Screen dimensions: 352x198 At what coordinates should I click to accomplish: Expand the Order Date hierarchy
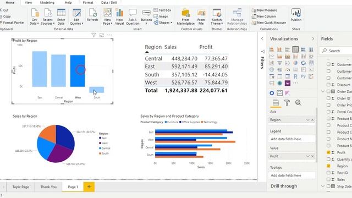pos(323,91)
